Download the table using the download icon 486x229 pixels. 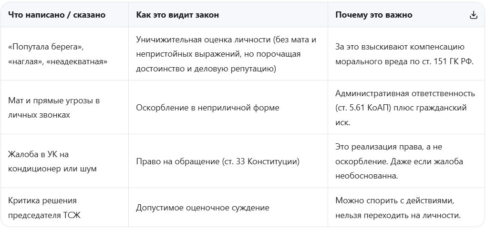(x=474, y=15)
